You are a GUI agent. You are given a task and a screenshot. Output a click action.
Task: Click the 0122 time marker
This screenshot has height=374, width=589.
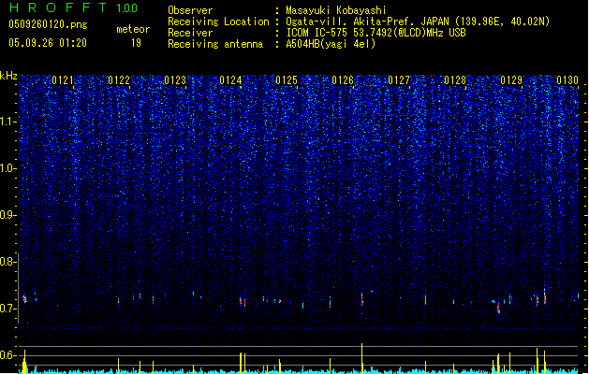[119, 80]
